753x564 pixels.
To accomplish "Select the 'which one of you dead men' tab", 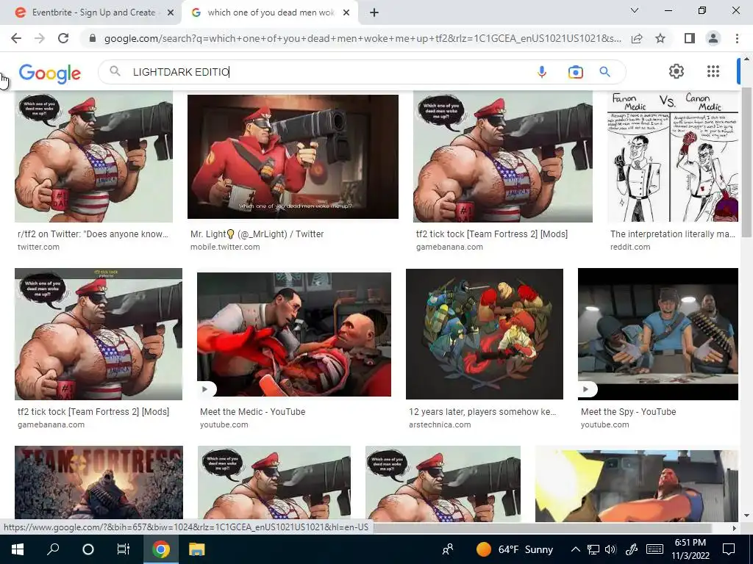I will (x=270, y=12).
